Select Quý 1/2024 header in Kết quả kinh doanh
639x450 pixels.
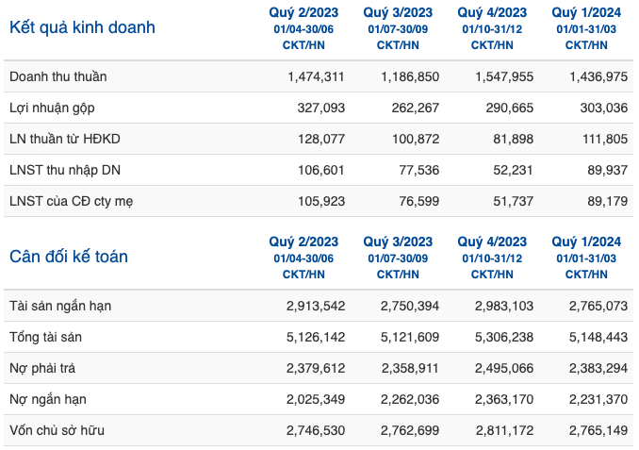(586, 12)
